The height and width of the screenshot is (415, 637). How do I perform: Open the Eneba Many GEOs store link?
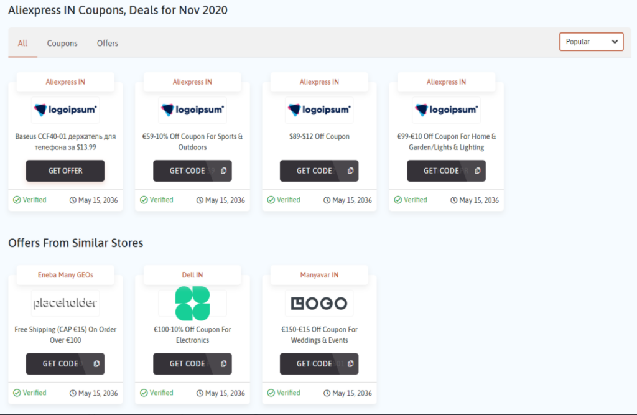point(65,275)
